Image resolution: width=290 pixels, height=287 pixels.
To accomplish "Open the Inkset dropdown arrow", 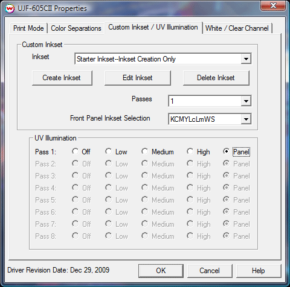I will 246,59.
